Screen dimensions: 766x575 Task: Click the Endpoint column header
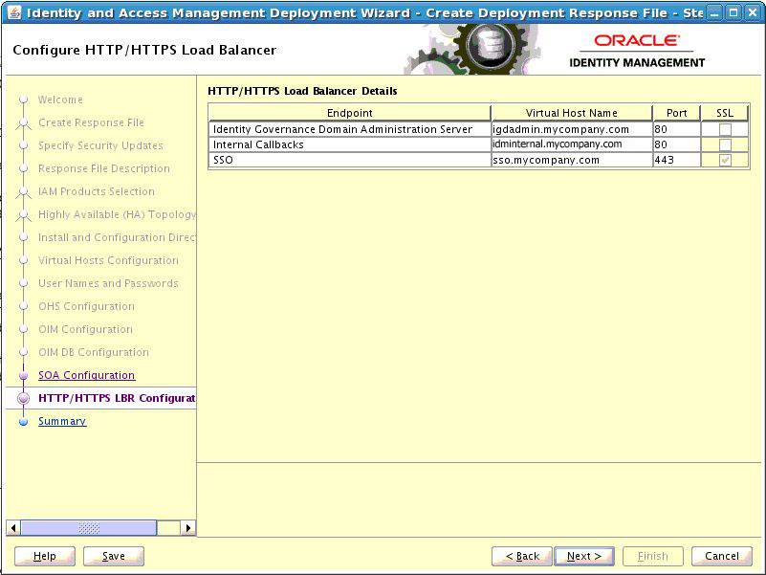350,113
